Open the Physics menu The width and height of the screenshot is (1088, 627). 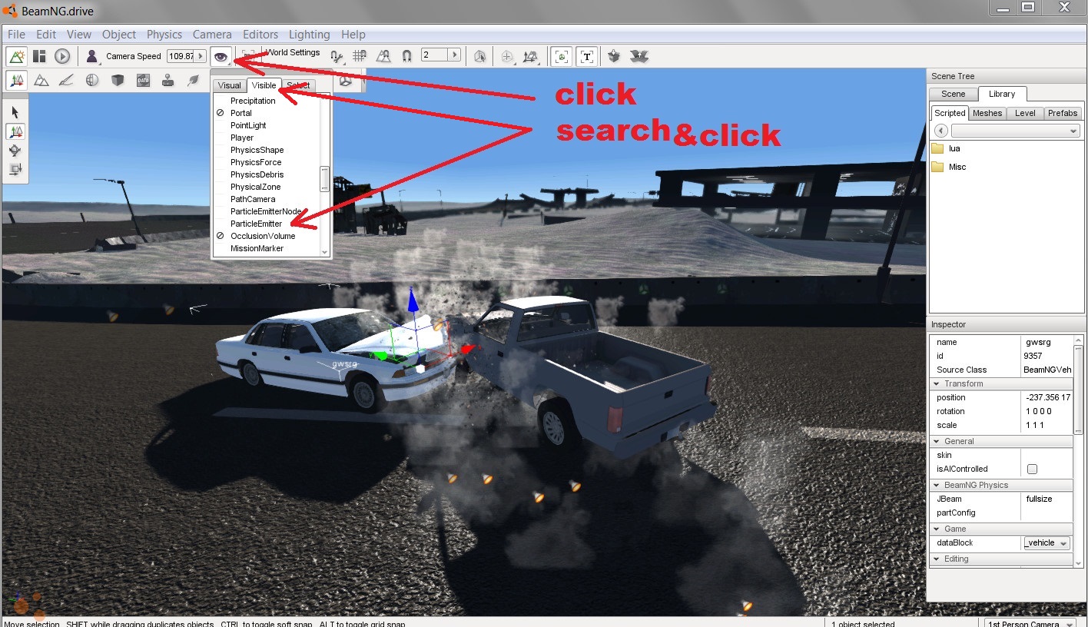click(164, 35)
